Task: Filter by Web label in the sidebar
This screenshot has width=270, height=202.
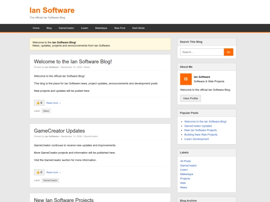Action: 183,183
